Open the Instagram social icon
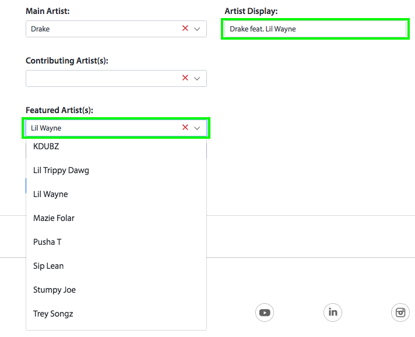This screenshot has height=337, width=415. [400, 313]
